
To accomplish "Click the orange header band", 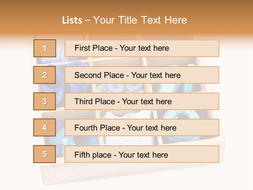I will click(224, 16).
